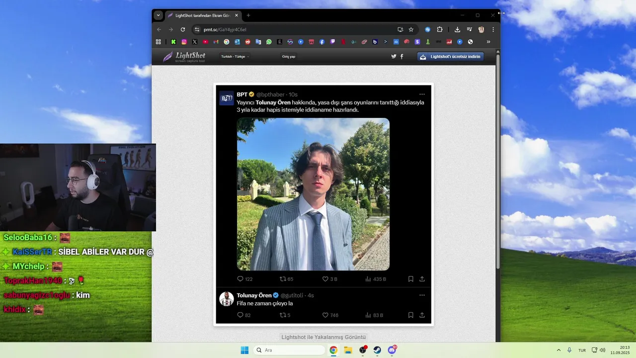Open the tab search dropdown arrow
The image size is (636, 358).
158,15
